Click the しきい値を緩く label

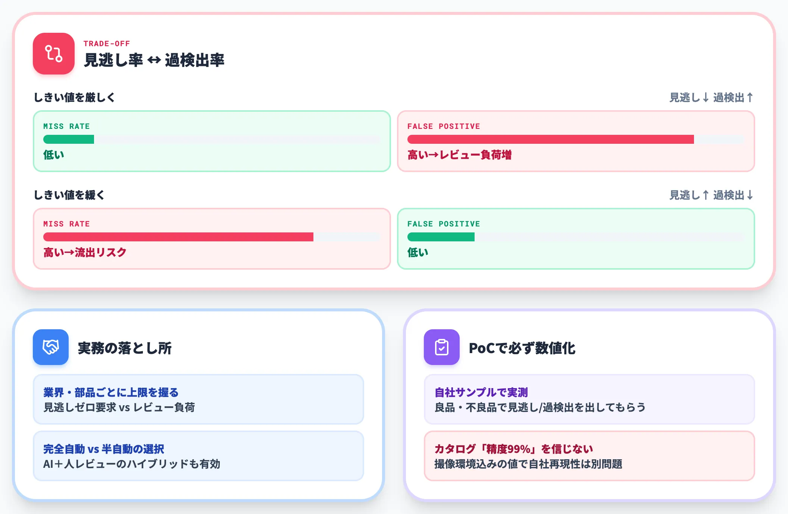coord(69,195)
